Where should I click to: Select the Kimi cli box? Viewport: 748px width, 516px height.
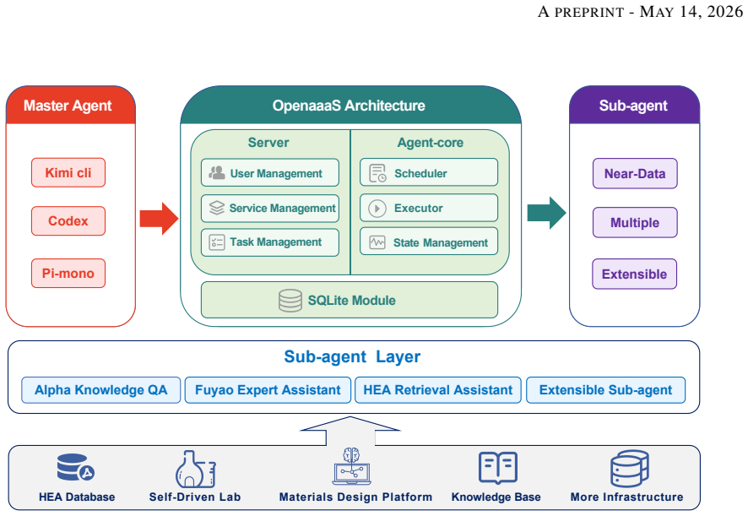(68, 173)
